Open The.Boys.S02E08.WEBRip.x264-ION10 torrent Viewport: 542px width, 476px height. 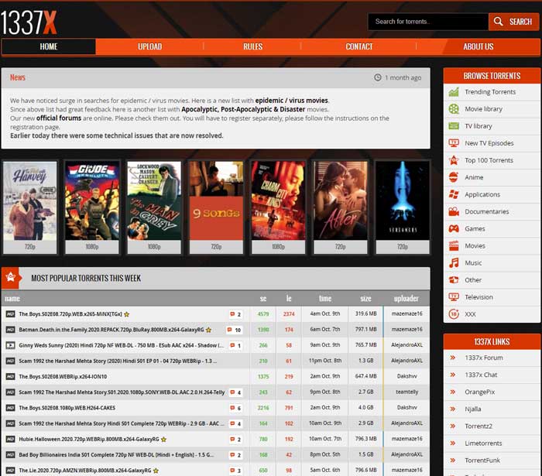[63, 376]
